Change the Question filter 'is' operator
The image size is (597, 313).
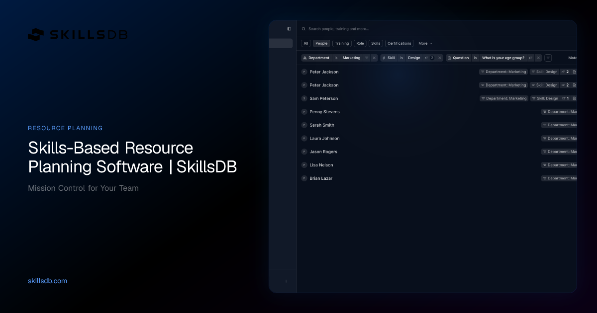pos(475,58)
